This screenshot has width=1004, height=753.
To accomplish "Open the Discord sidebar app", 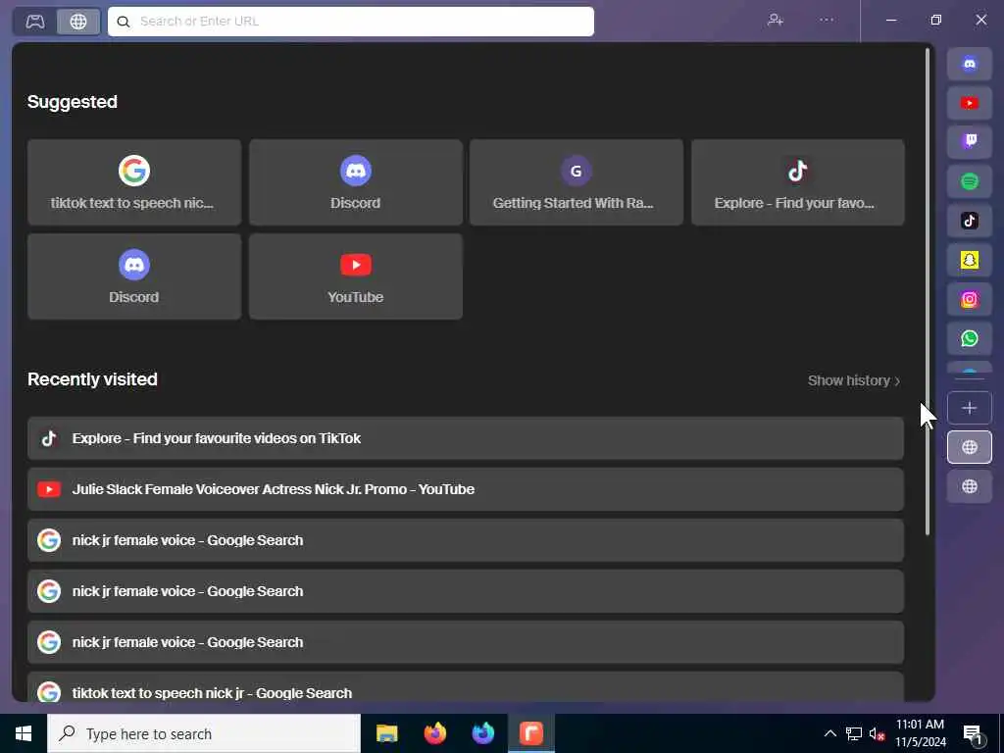I will tap(969, 64).
